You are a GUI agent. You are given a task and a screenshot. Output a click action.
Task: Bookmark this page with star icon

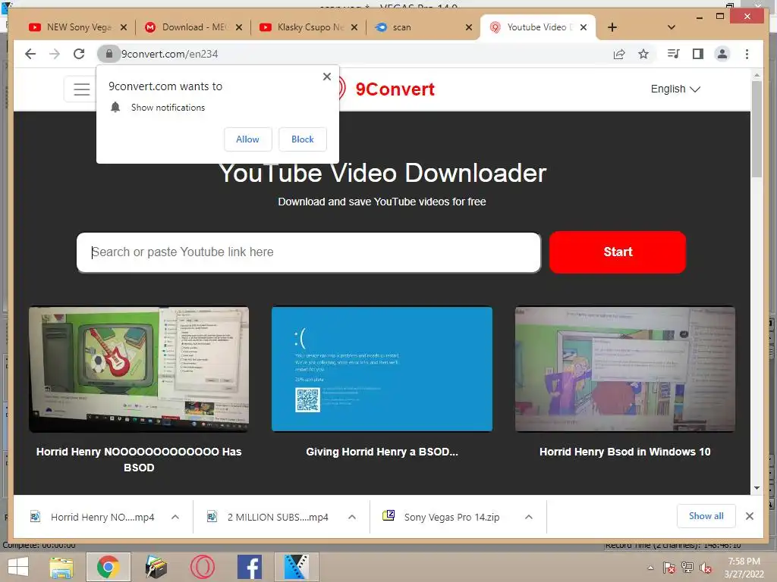coord(643,54)
